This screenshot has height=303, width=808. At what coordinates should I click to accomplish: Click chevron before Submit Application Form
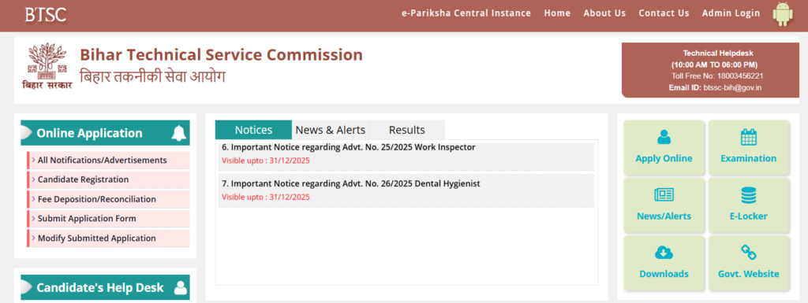tap(33, 219)
